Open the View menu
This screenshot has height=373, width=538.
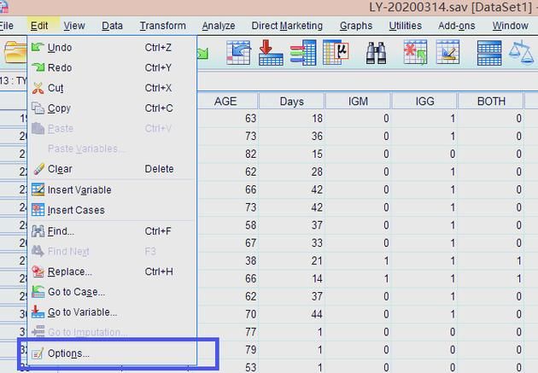pyautogui.click(x=74, y=26)
